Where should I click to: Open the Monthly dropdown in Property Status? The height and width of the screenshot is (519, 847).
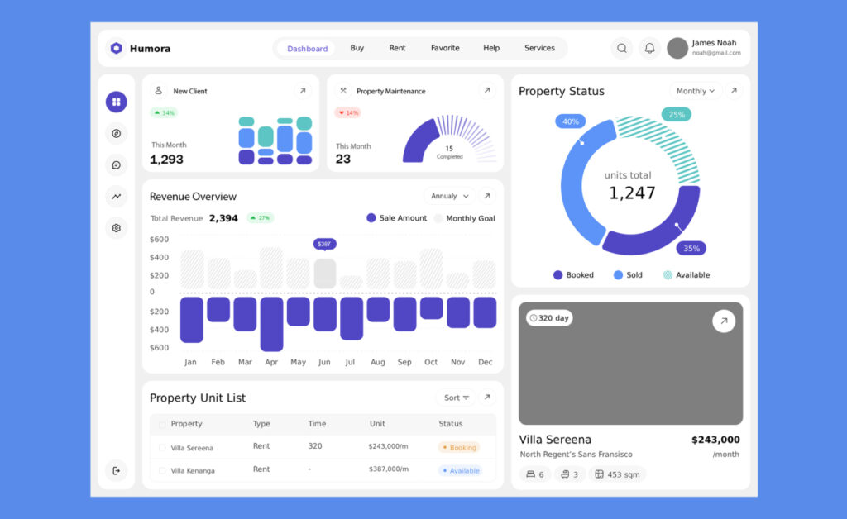[x=695, y=91]
